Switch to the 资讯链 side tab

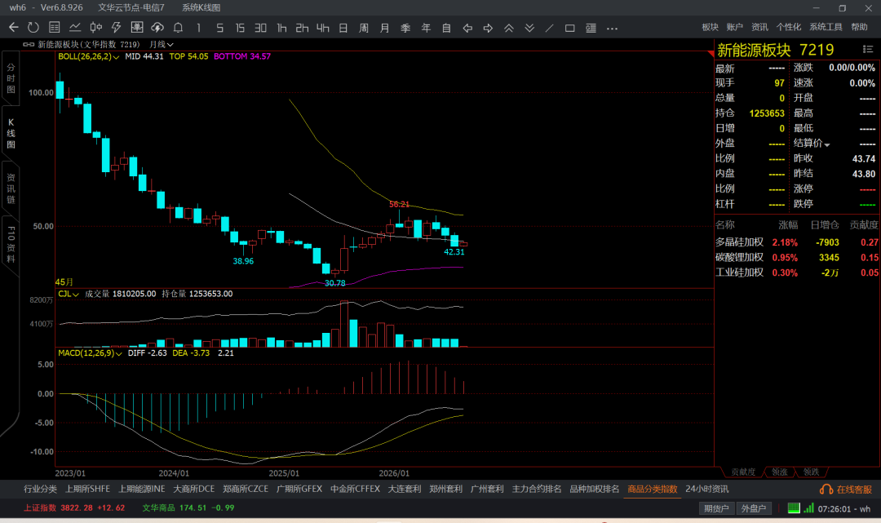point(11,188)
